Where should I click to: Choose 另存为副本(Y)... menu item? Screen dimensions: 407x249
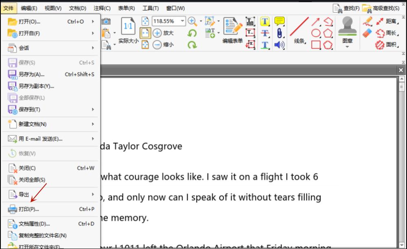51,86
